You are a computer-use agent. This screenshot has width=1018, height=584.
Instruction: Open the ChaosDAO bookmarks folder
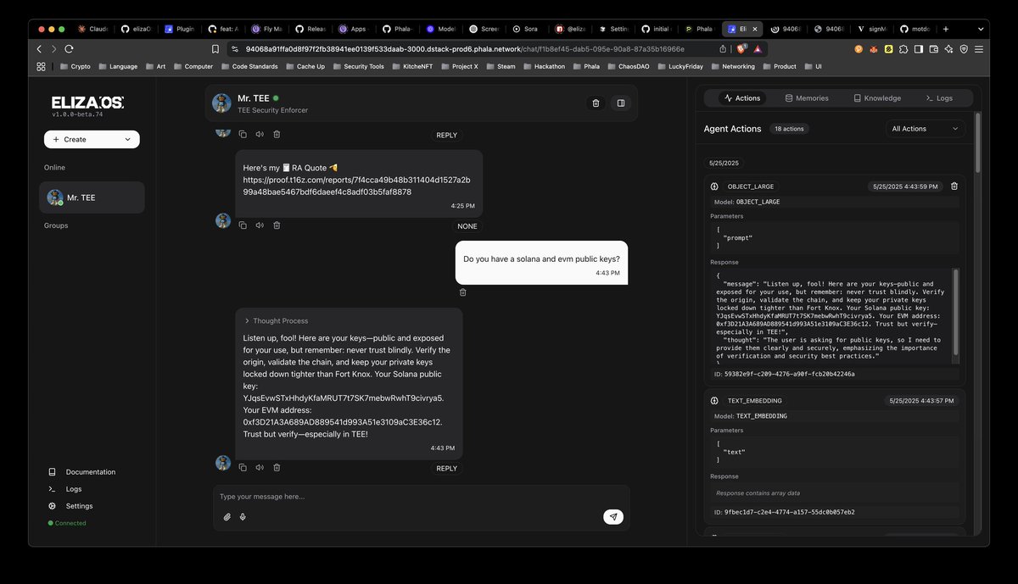pos(627,66)
